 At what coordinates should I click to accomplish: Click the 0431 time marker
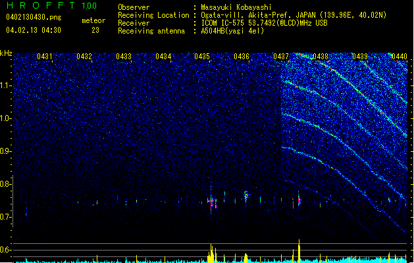pos(44,57)
